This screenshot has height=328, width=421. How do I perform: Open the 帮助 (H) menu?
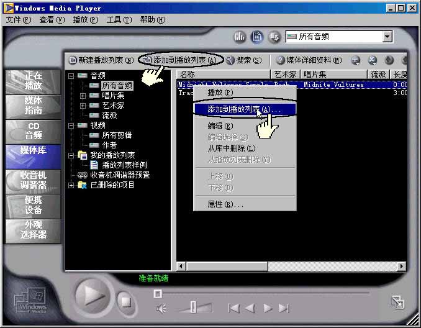point(153,20)
